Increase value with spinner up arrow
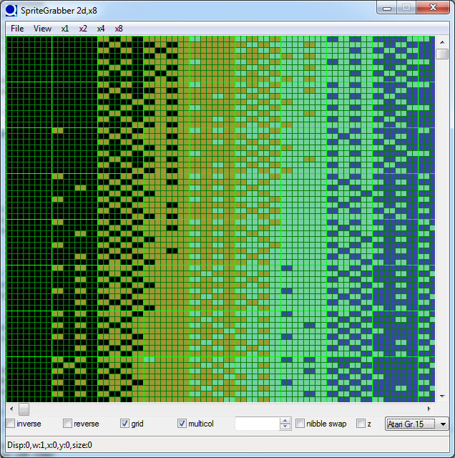Image resolution: width=455 pixels, height=458 pixels. coord(285,421)
